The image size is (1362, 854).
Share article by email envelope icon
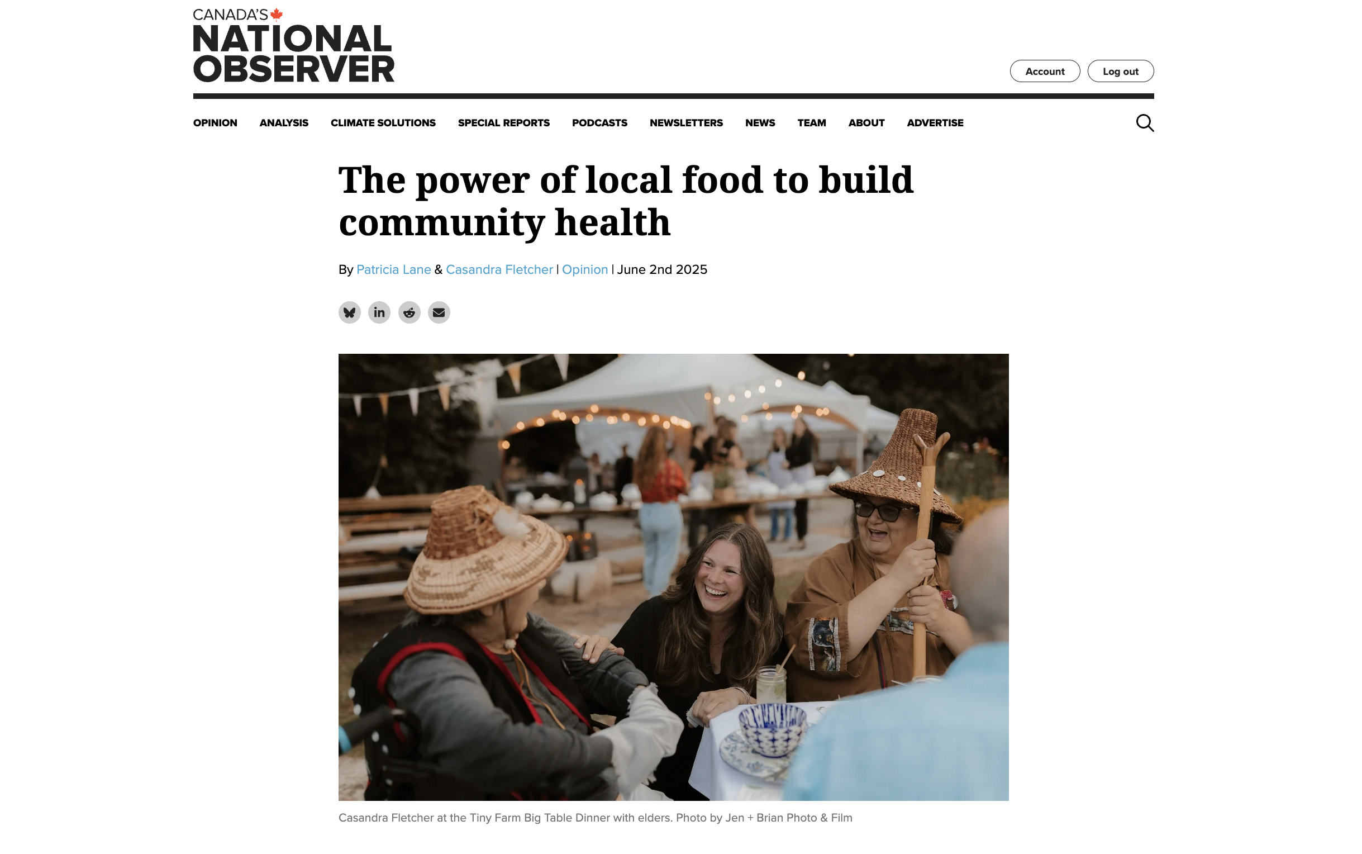439,312
